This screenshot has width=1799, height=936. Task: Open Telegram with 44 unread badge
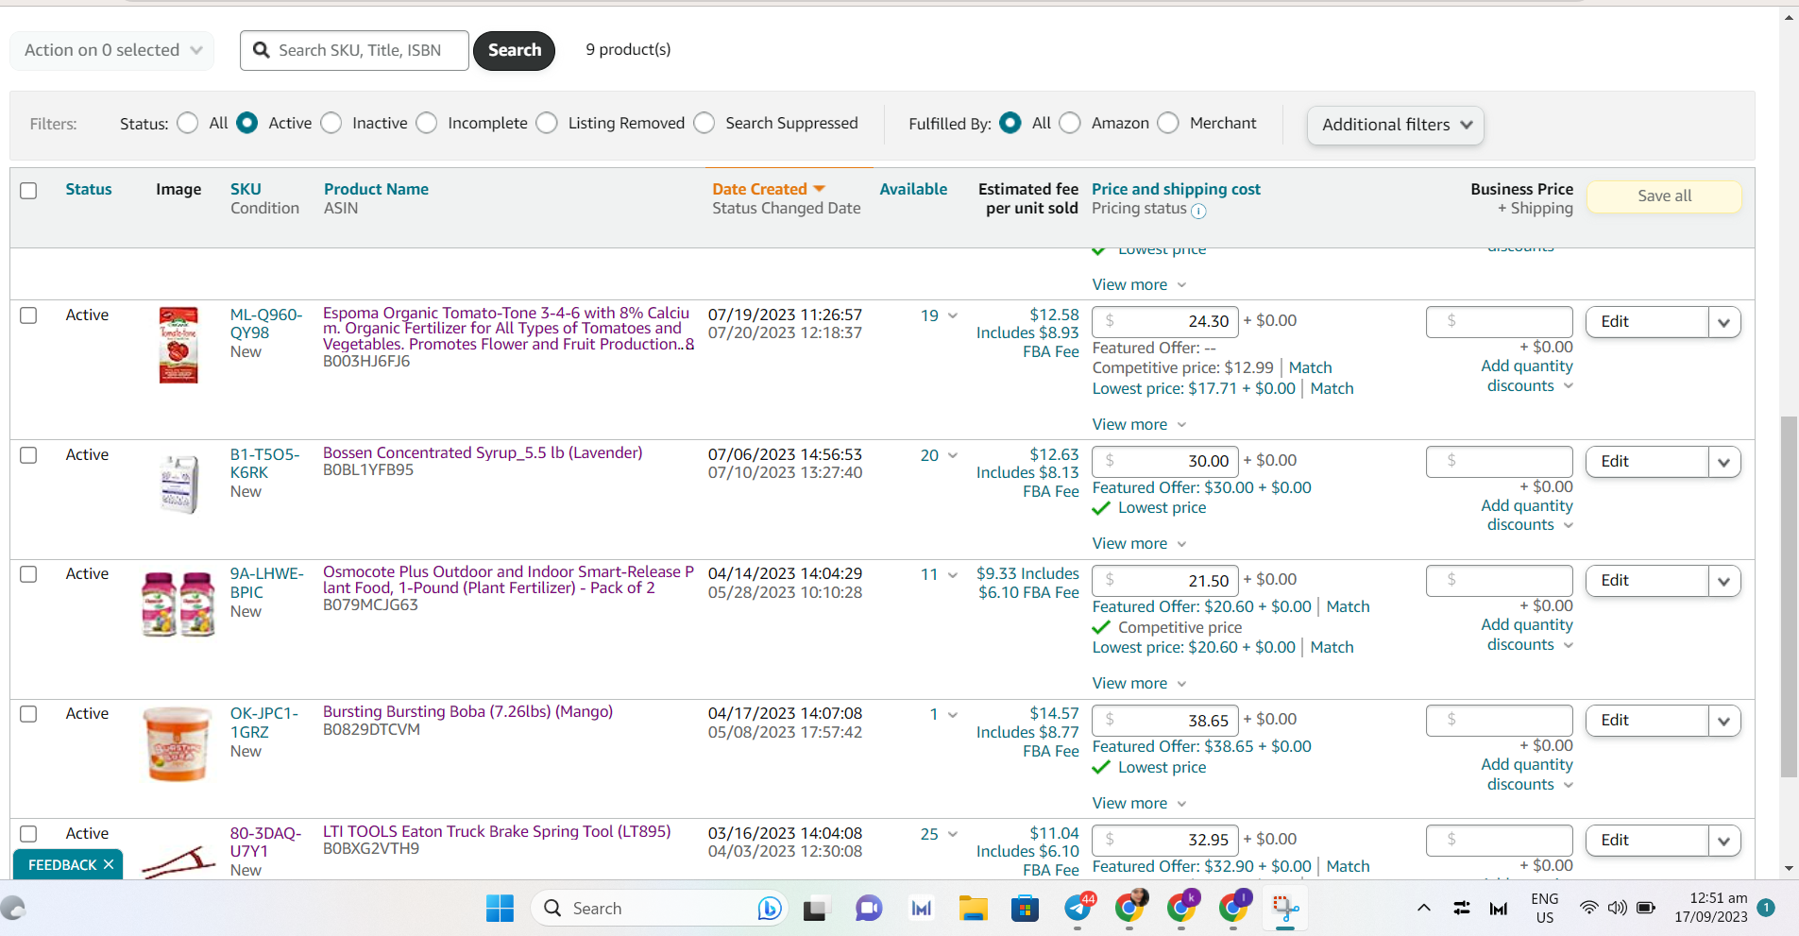click(1078, 908)
